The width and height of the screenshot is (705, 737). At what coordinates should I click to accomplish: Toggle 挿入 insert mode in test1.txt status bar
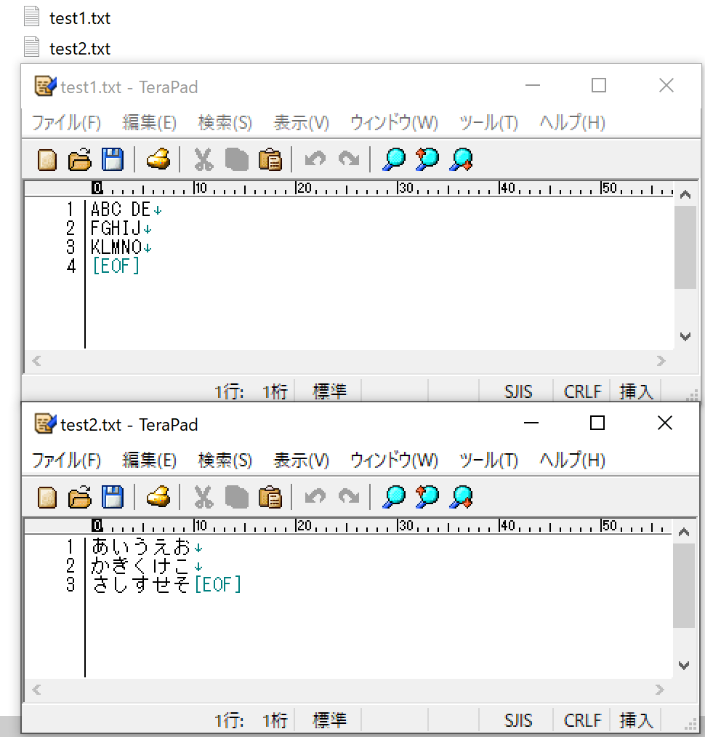pos(636,391)
